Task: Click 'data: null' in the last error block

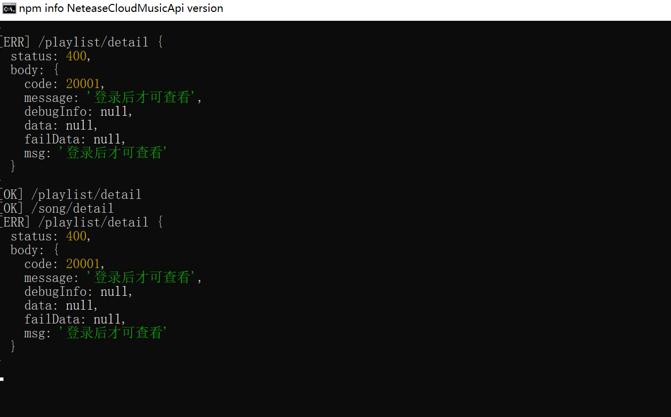Action: (x=61, y=305)
